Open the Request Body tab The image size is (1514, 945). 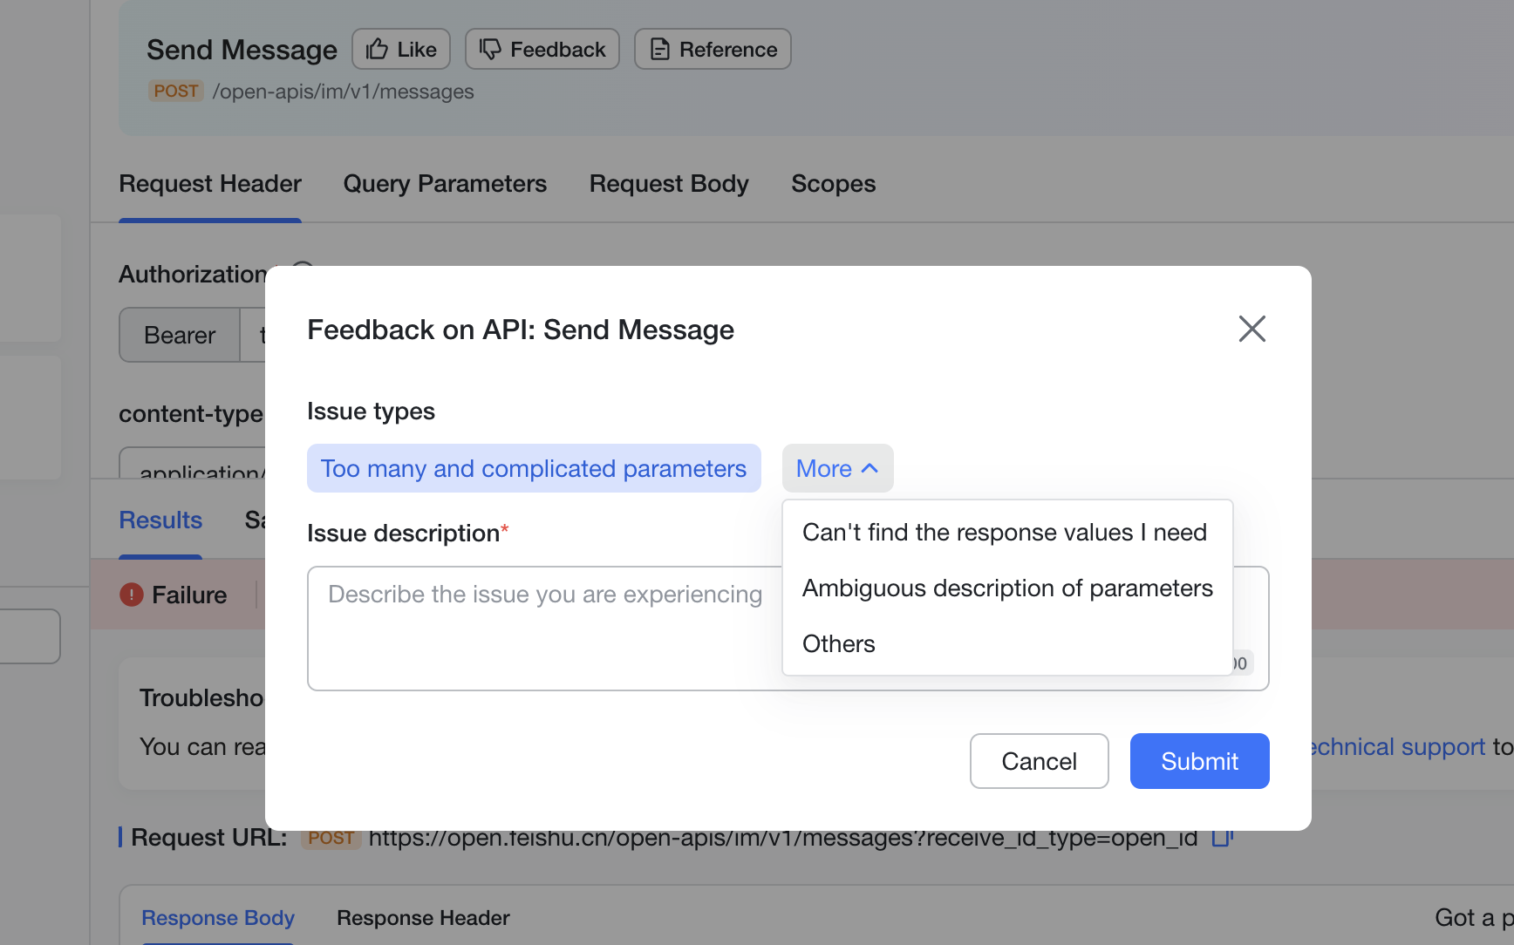click(x=669, y=184)
